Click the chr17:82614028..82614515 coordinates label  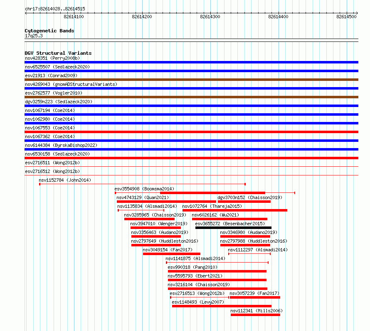coord(55,9)
